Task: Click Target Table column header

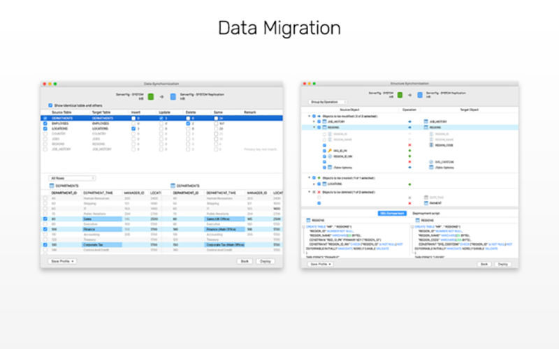Action: pos(101,112)
